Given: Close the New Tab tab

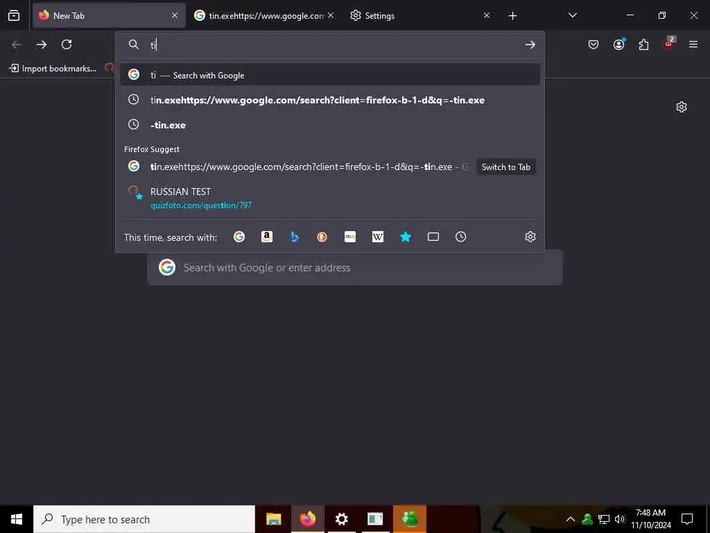Looking at the screenshot, I should [175, 15].
